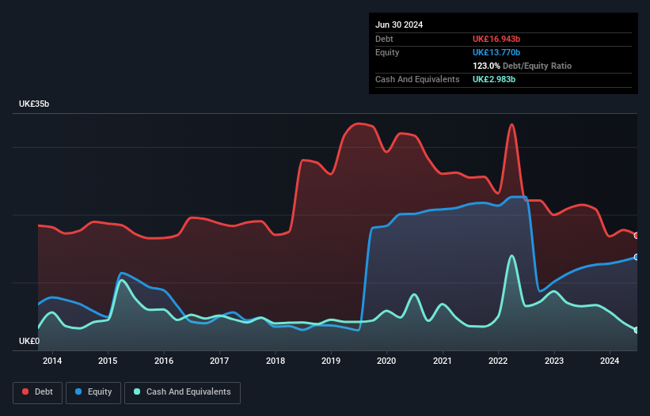This screenshot has width=650, height=416.
Task: Select the 2017 x-axis label
Action: click(x=219, y=361)
